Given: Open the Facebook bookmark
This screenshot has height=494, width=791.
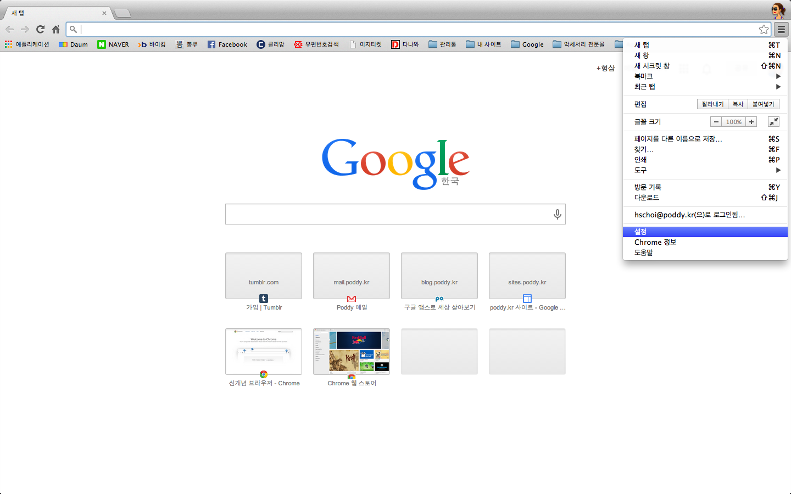Looking at the screenshot, I should pos(227,44).
